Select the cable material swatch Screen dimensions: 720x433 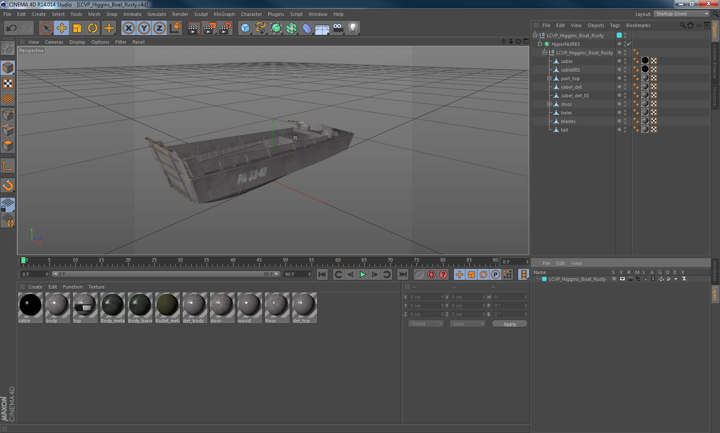click(x=30, y=308)
